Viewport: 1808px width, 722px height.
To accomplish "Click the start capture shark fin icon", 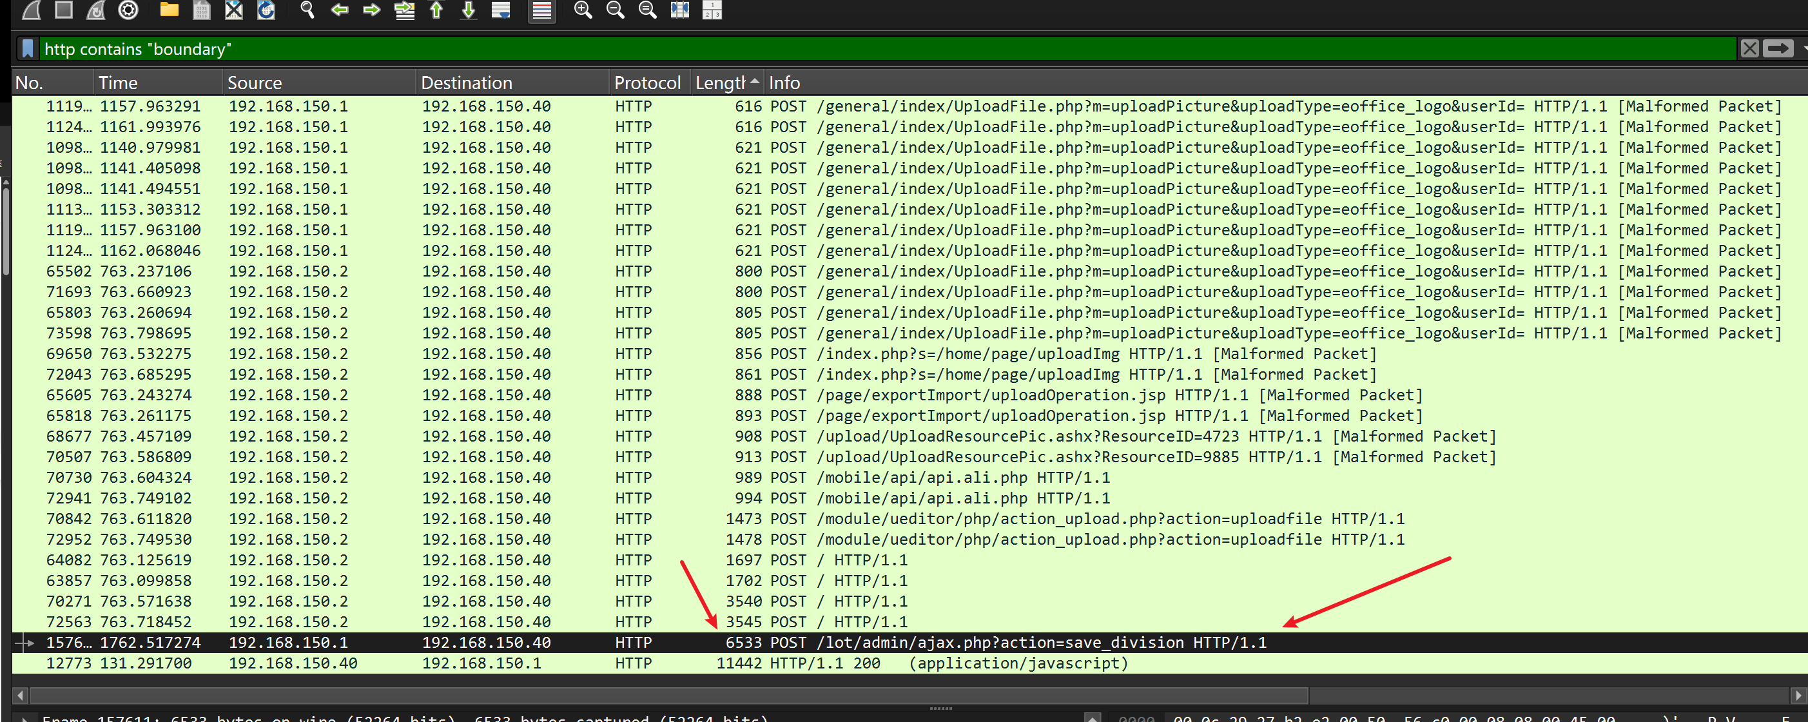I will (32, 10).
